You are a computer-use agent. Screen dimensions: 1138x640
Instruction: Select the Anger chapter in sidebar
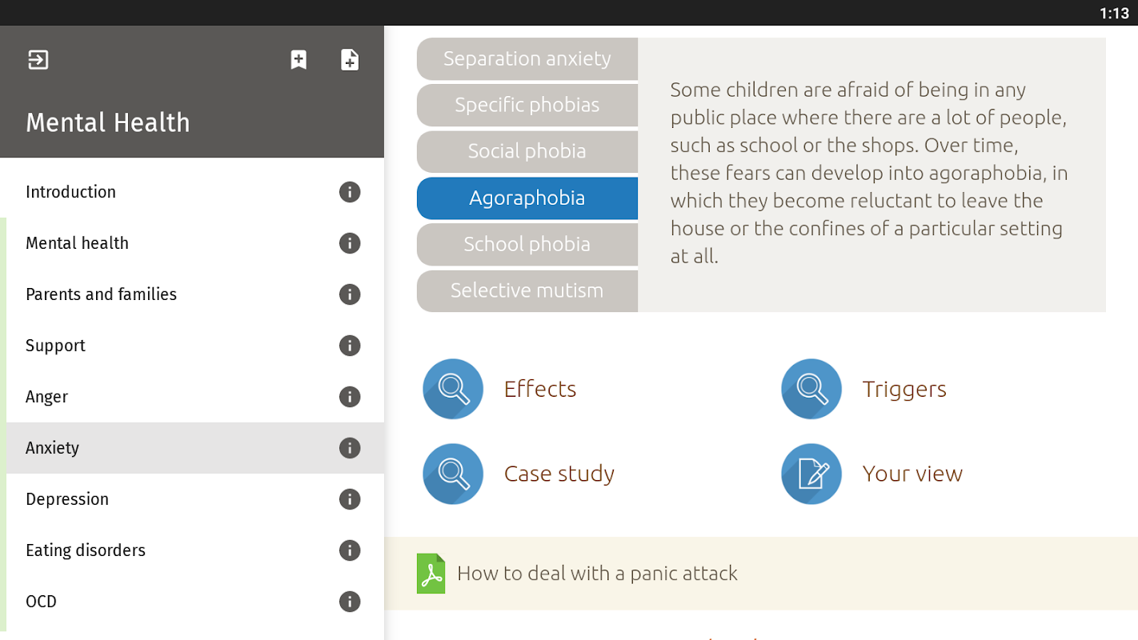(47, 397)
